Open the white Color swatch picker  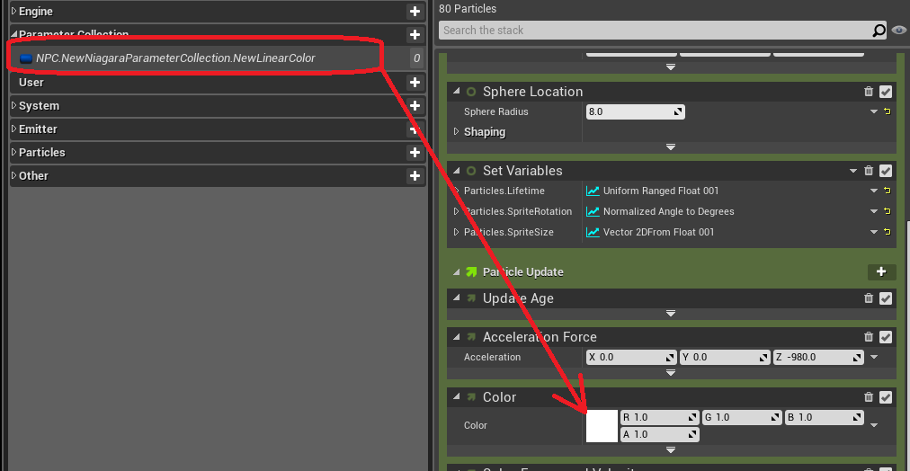click(x=602, y=426)
